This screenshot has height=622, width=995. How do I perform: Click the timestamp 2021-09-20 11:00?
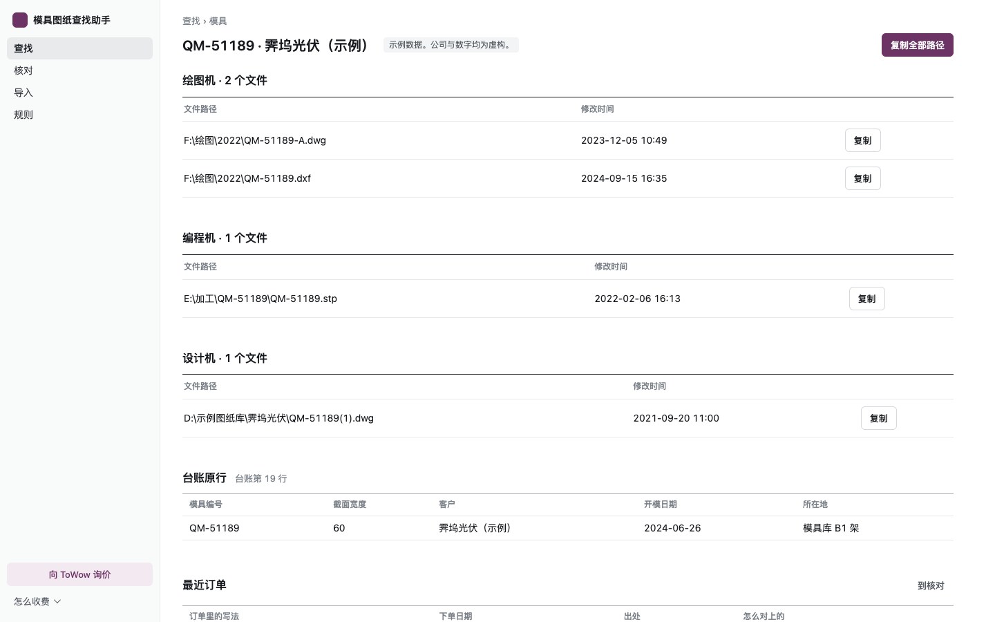pos(676,418)
